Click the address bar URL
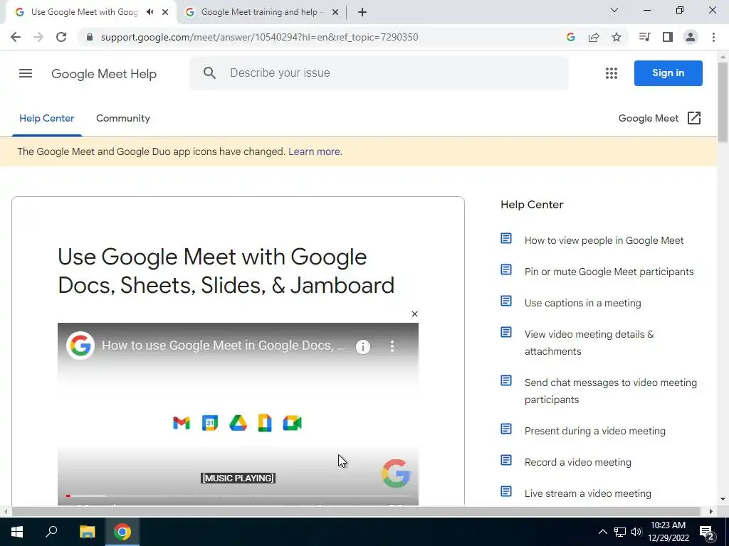This screenshot has height=546, width=729. pos(259,37)
